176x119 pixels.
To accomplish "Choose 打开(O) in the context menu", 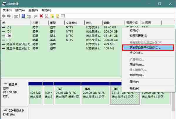I will pos(148,31).
